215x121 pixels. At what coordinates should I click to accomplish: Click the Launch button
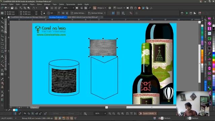[x=118, y=8]
